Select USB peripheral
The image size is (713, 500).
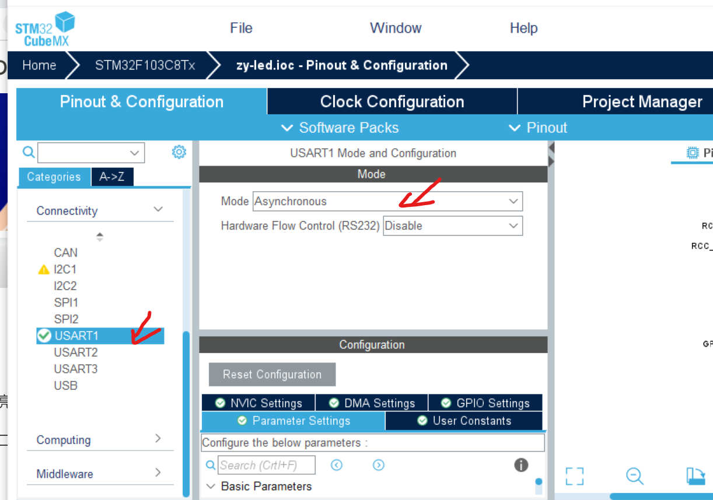(x=65, y=385)
